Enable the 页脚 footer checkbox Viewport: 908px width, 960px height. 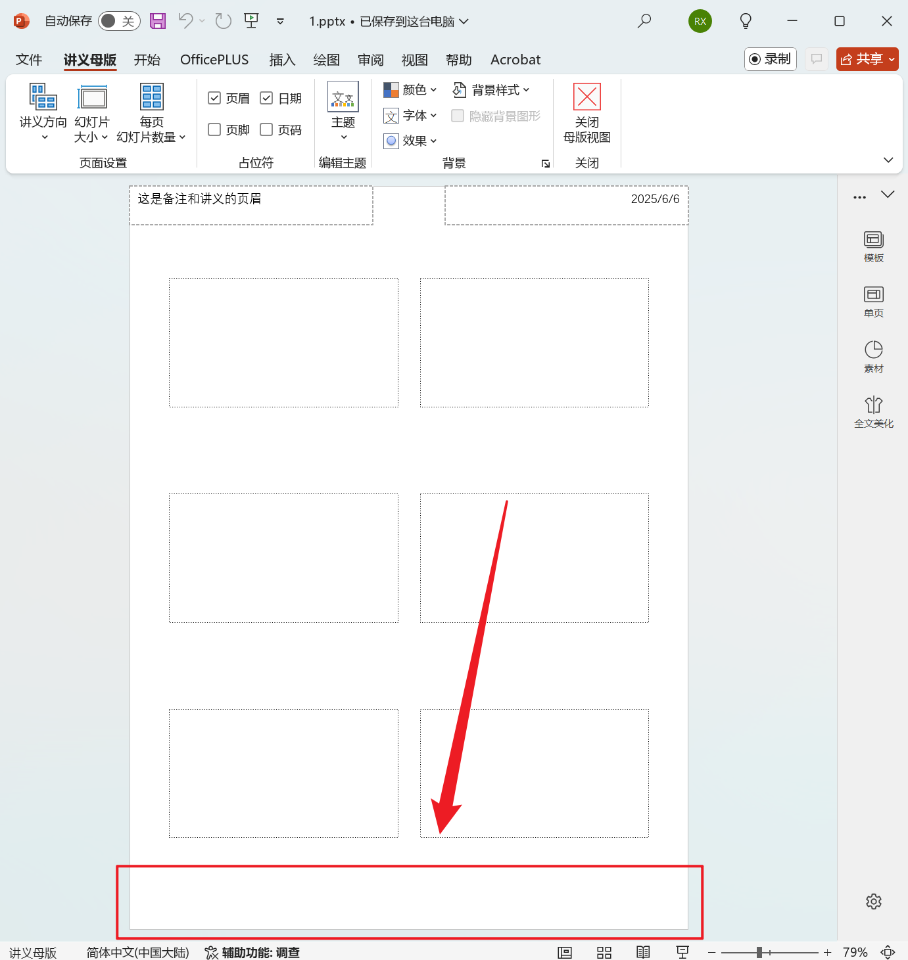(x=214, y=129)
